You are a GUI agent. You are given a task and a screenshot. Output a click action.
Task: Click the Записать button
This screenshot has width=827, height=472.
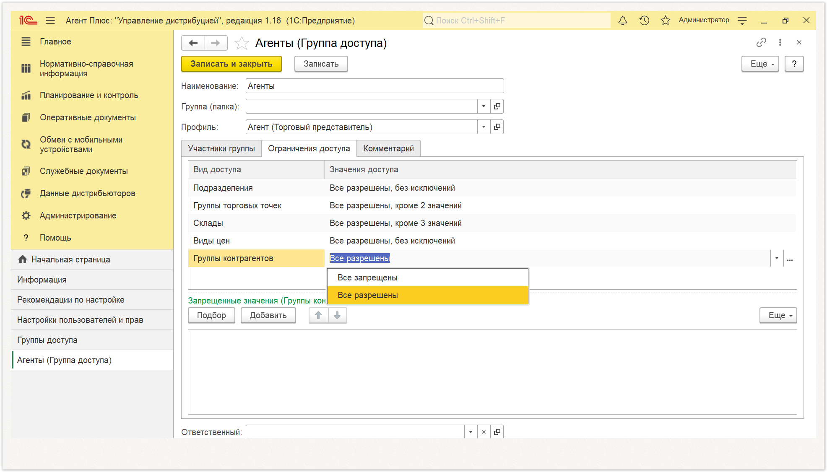[x=321, y=64]
